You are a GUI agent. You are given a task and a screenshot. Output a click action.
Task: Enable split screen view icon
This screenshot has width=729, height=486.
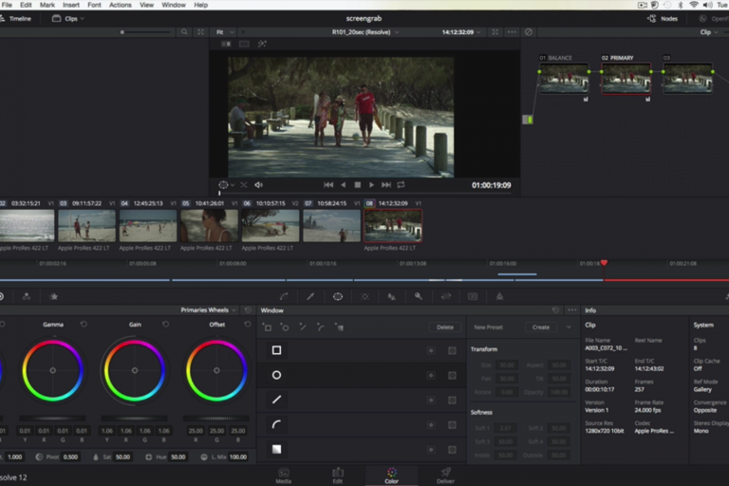[244, 44]
